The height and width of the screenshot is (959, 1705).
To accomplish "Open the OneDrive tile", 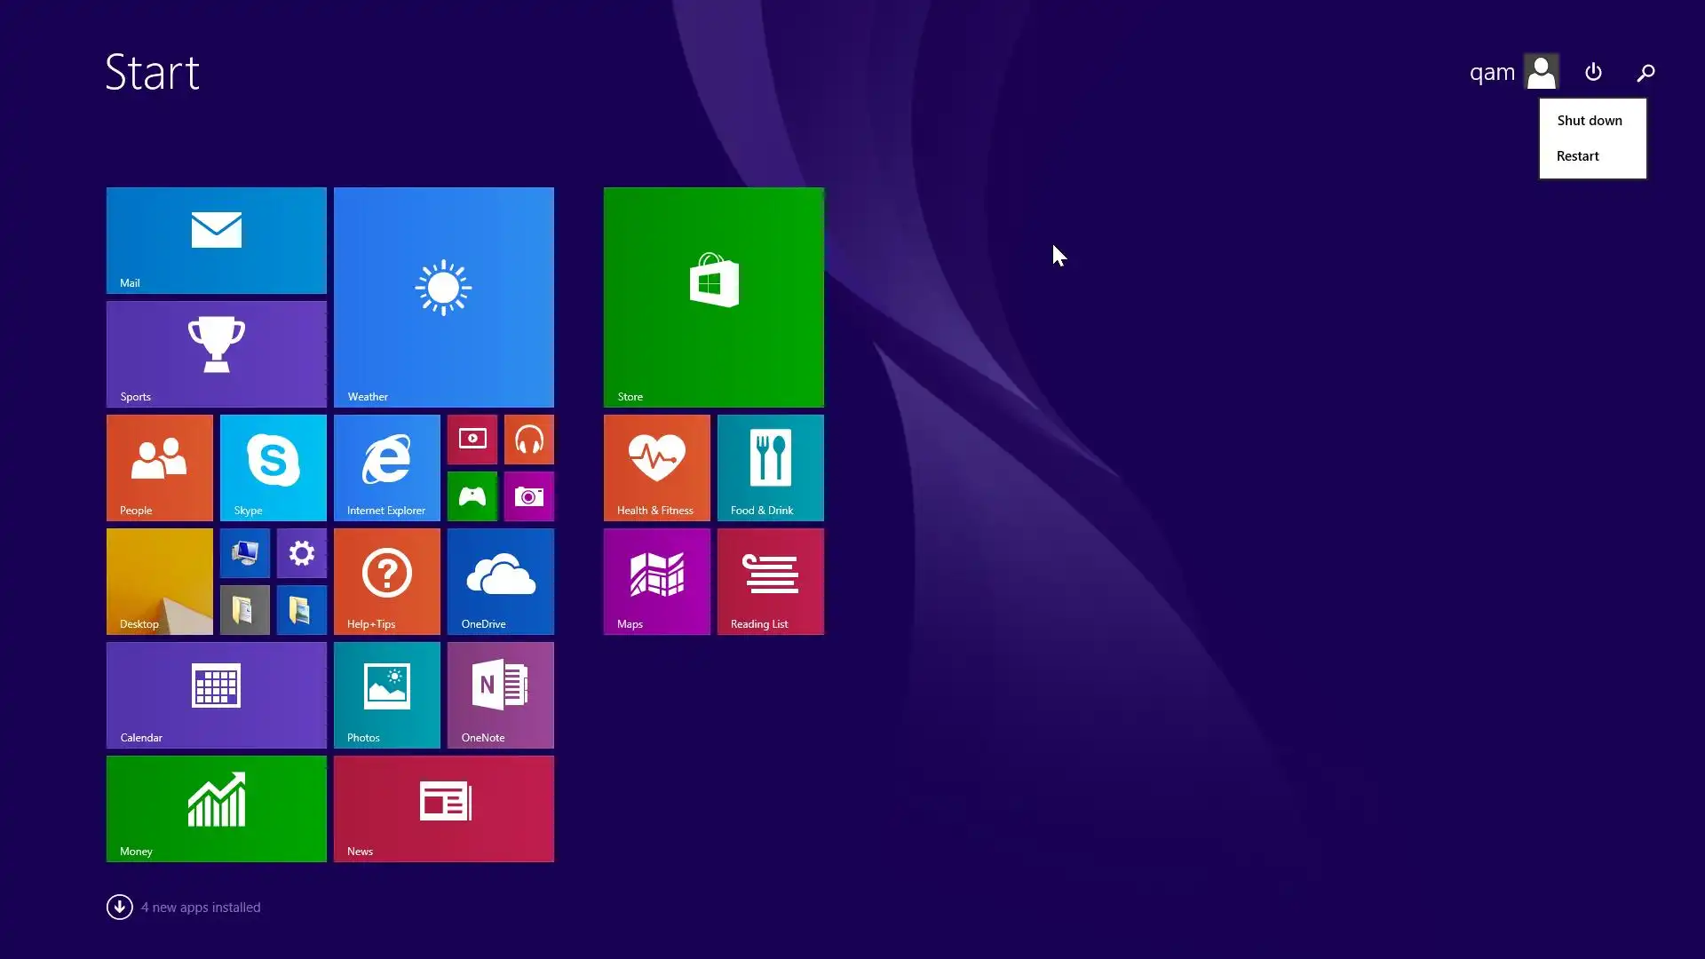I will pos(500,581).
